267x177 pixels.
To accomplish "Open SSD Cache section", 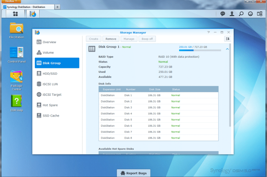I will coord(57,116).
